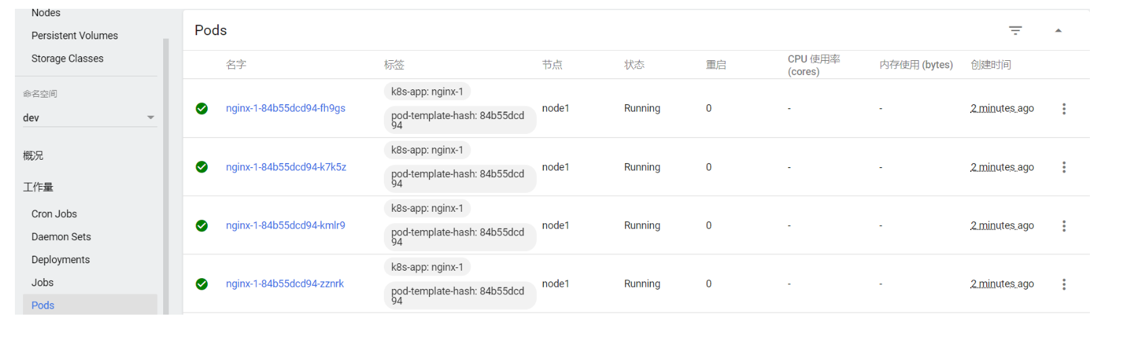Go to Deployments in sidebar
The width and height of the screenshot is (1121, 339).
(x=60, y=260)
